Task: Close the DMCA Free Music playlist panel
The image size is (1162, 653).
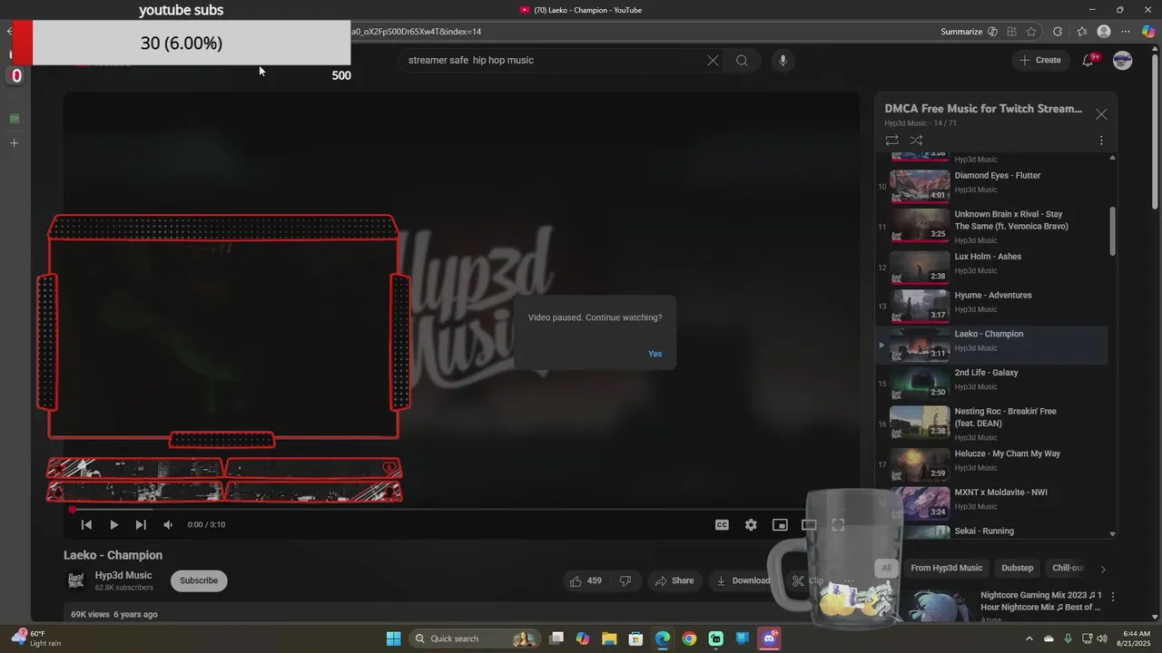Action: tap(1101, 114)
